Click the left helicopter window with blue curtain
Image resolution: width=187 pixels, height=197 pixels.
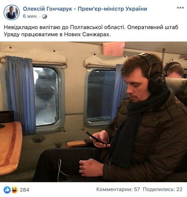coord(46,96)
